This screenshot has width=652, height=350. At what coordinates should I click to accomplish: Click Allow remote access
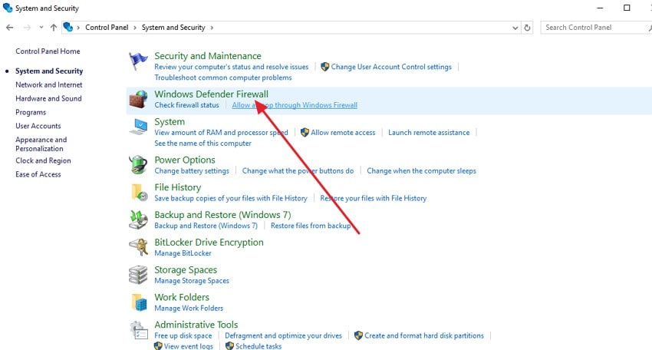click(x=343, y=133)
